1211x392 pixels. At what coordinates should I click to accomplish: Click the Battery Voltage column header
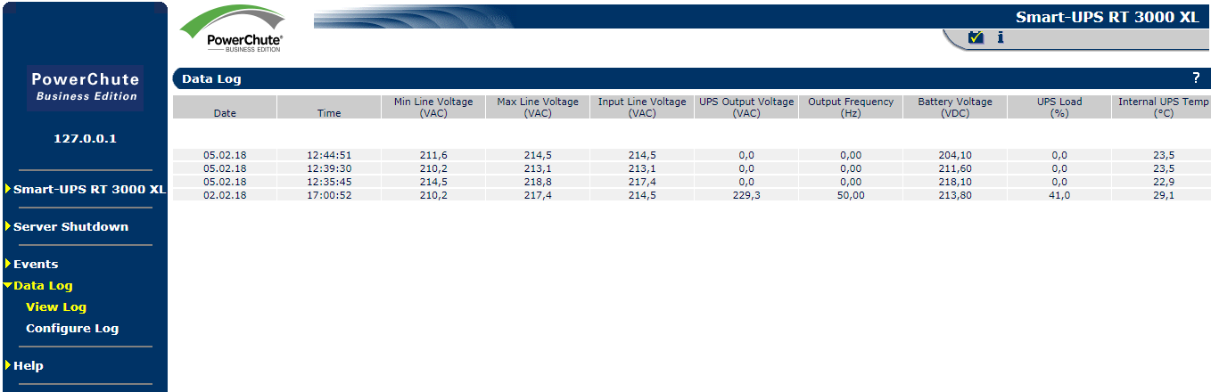tap(955, 107)
